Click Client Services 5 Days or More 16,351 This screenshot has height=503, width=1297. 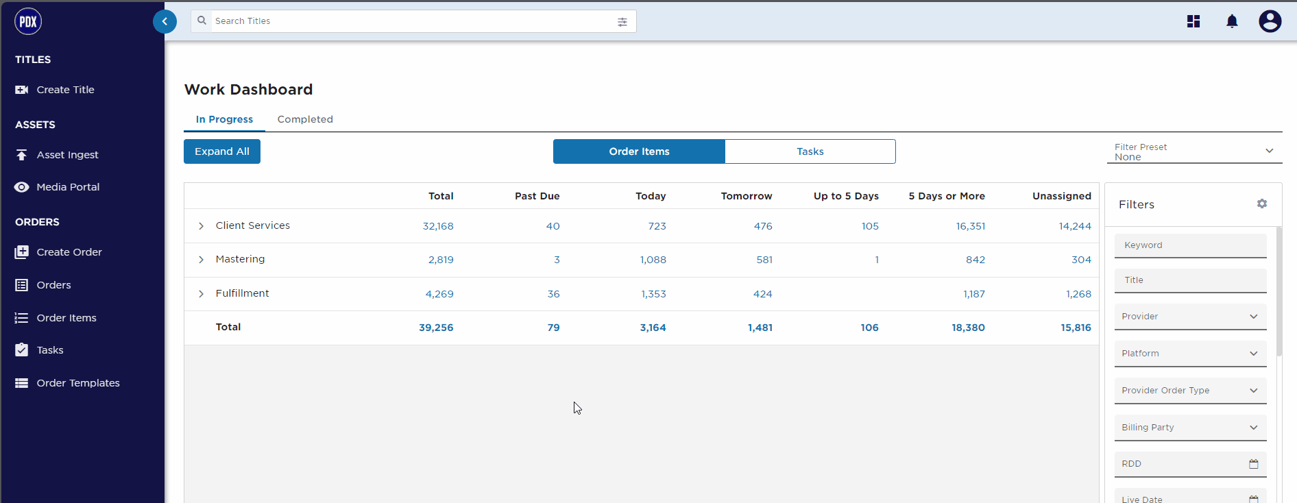(971, 226)
